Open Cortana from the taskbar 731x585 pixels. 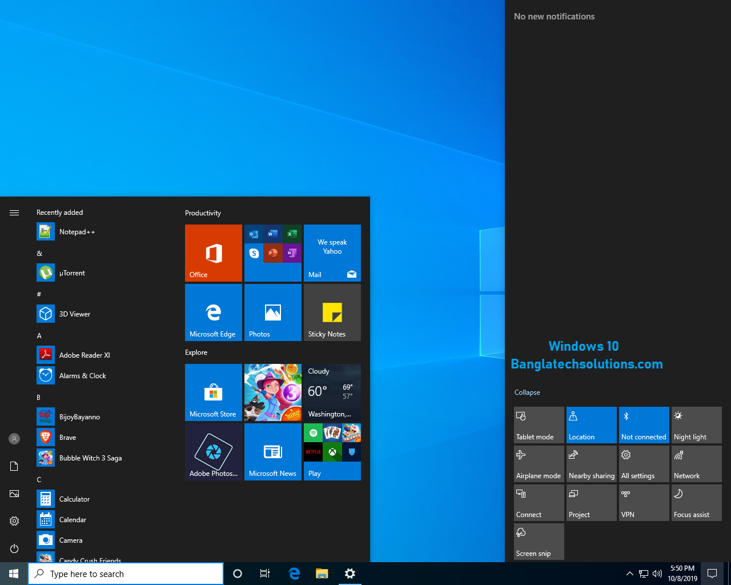click(x=238, y=574)
